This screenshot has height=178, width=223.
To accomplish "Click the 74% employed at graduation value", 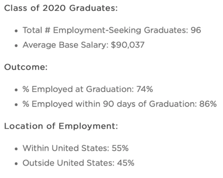I will pyautogui.click(x=145, y=89).
